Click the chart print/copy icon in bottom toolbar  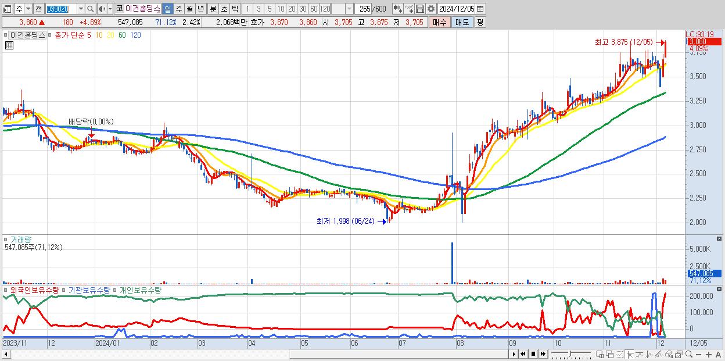pos(679,354)
